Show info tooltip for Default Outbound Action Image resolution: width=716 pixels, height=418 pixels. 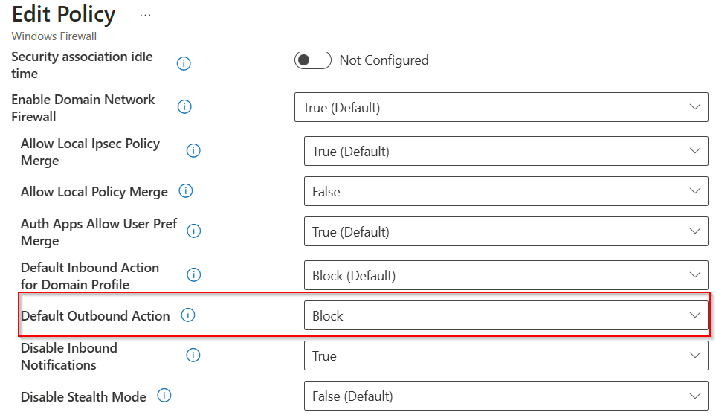(x=188, y=315)
